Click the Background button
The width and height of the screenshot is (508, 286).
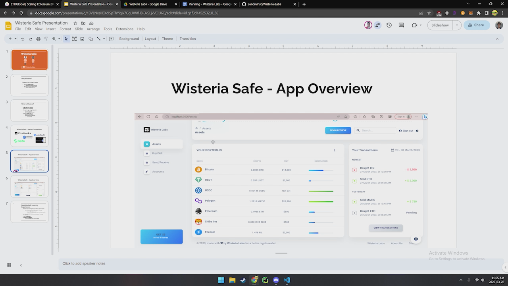point(129,39)
